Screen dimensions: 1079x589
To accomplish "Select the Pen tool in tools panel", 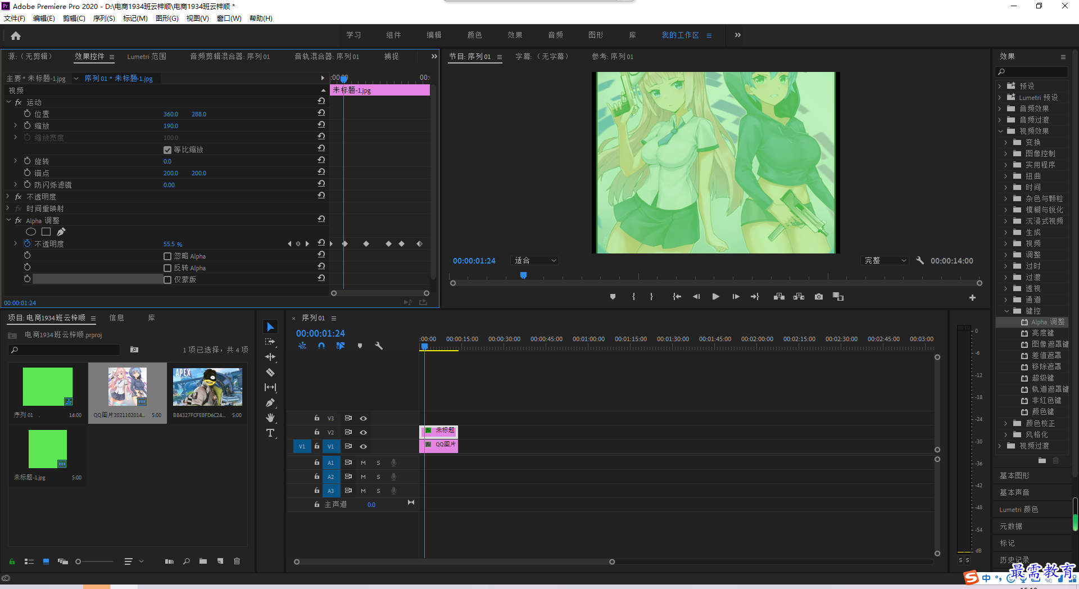I will 270,402.
